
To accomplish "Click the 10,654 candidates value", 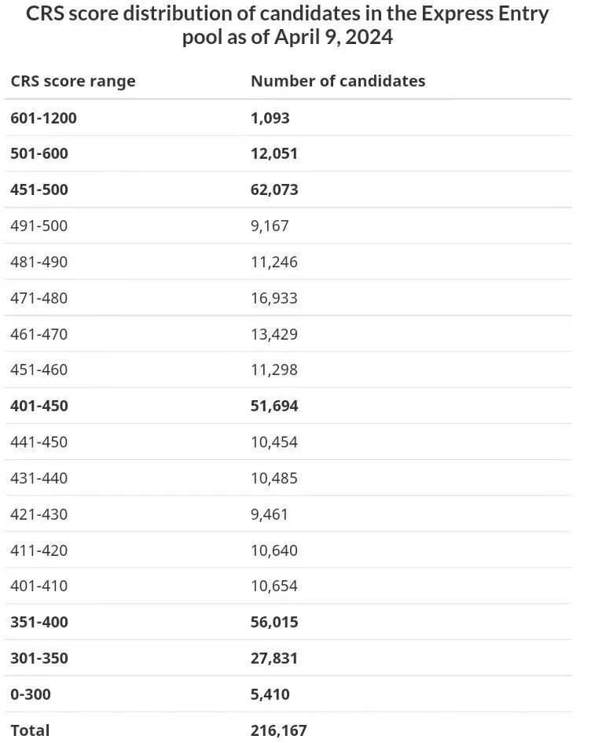I will (274, 586).
